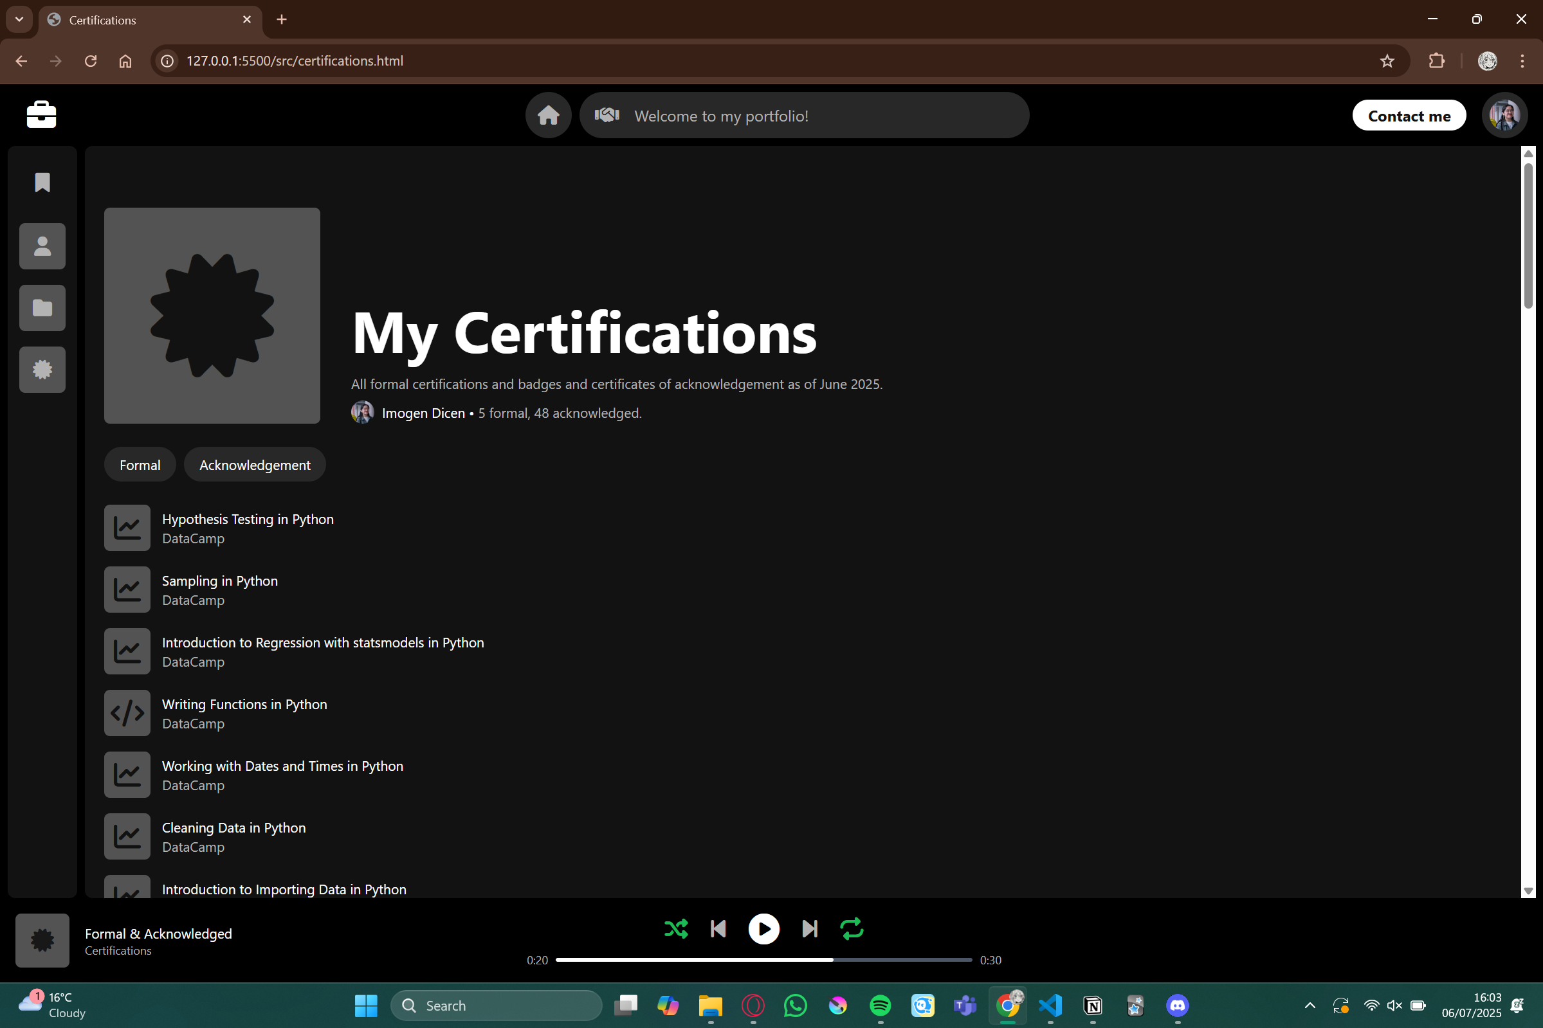Toggle repeat mode in player
This screenshot has width=1543, height=1028.
(852, 929)
